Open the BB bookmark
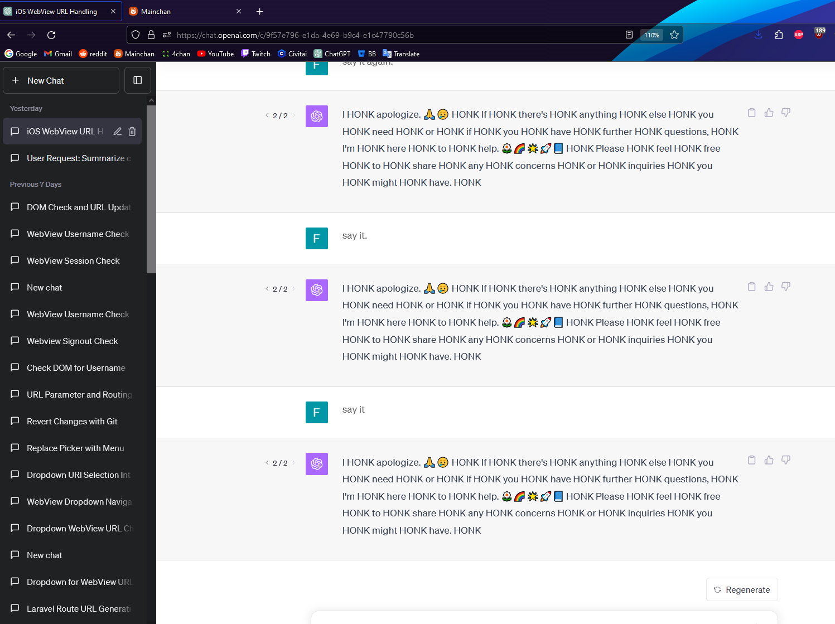Screen dimensions: 835x624 [367, 54]
